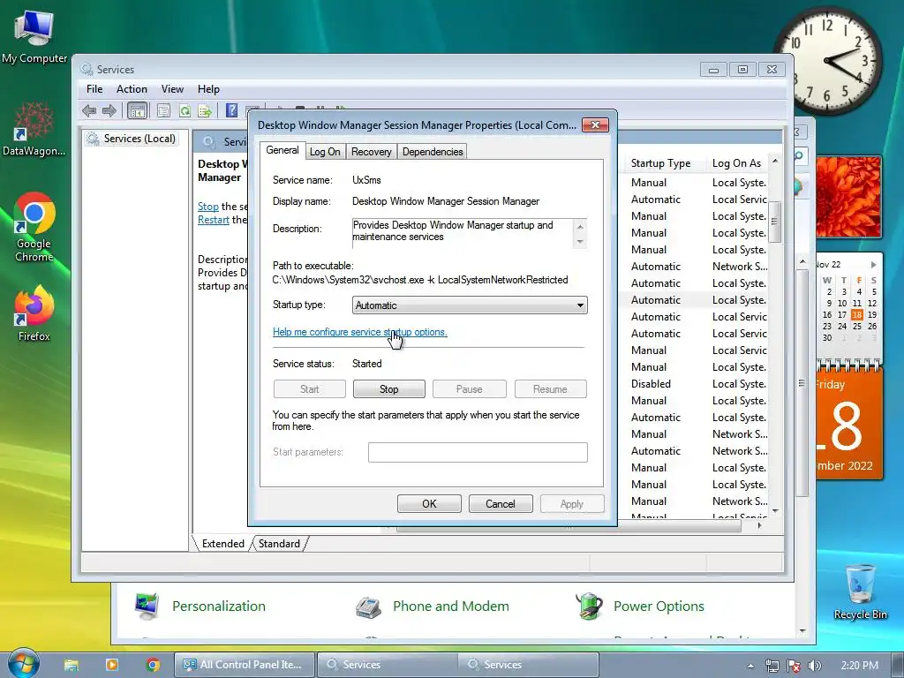904x678 pixels.
Task: Open All Control Panel Items taskbar button
Action: [x=245, y=665]
